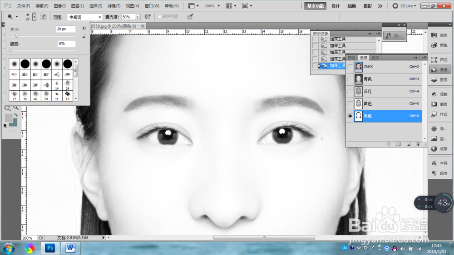
Task: Toggle the brush panel icon in options bar
Action: point(44,17)
